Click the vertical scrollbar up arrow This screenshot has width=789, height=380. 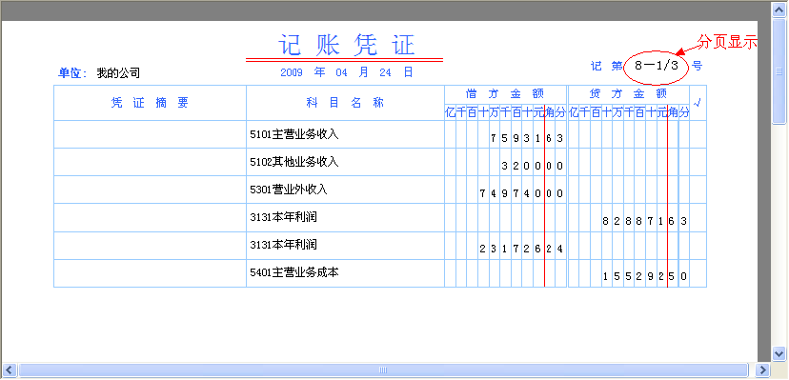pyautogui.click(x=779, y=9)
